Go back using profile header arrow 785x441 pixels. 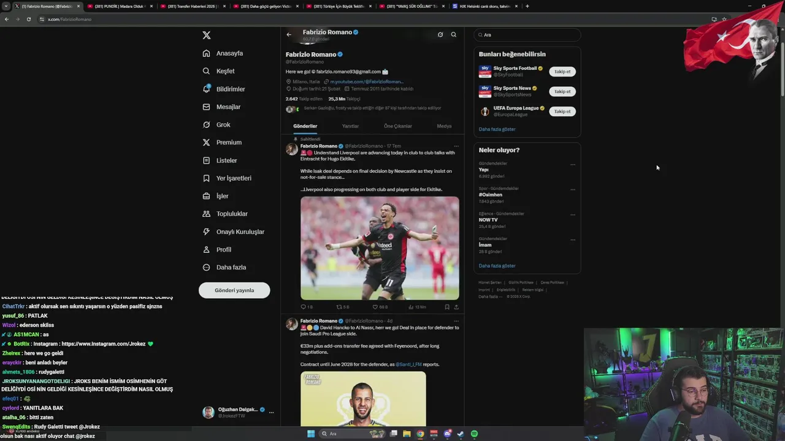(289, 34)
